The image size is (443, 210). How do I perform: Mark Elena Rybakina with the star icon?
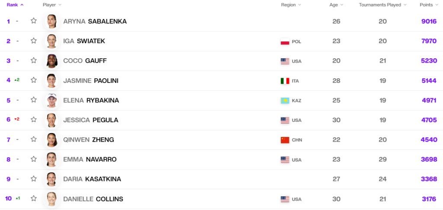pyautogui.click(x=34, y=100)
